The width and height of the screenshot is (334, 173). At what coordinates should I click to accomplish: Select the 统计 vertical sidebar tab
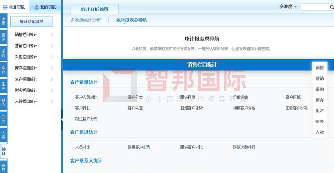[x=4, y=151]
